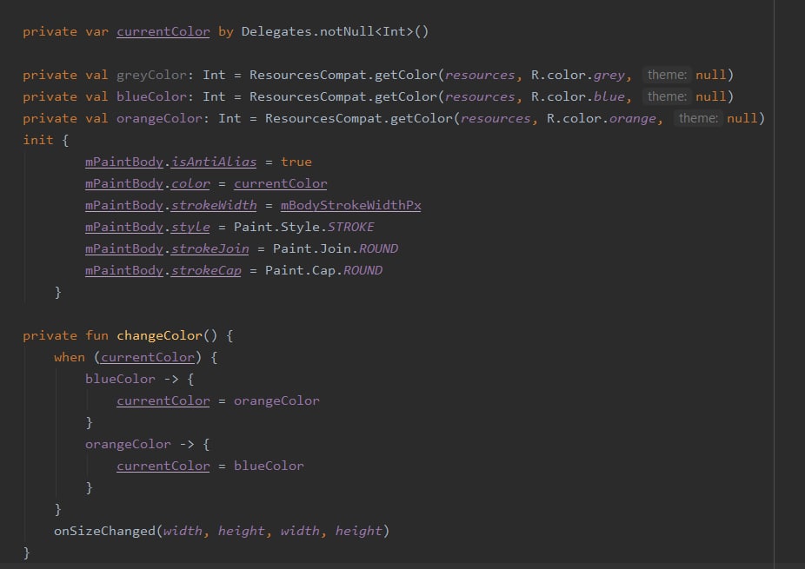Click 'Paint.Cap.ROUND' constant
Image resolution: width=805 pixels, height=569 pixels.
point(323,270)
